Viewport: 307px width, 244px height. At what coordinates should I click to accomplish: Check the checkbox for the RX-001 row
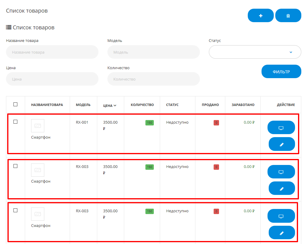tap(16, 122)
